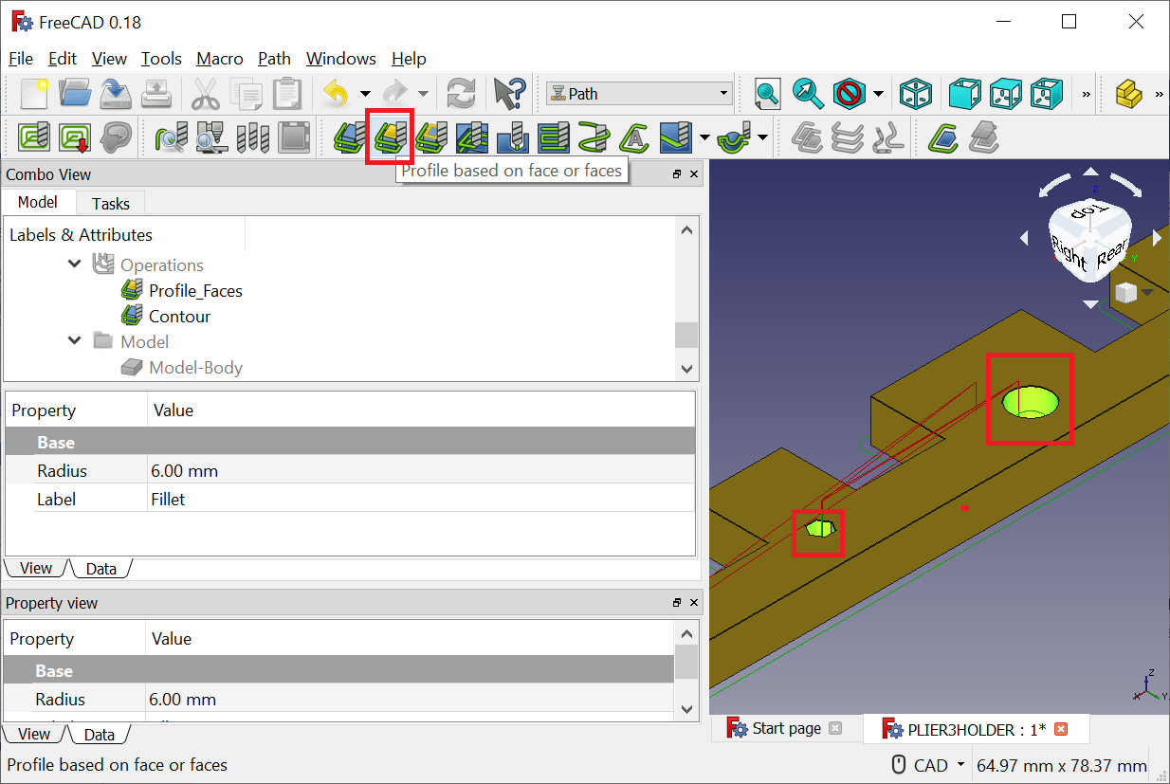This screenshot has width=1170, height=784.
Task: Refresh the document (recompute icon)
Action: point(461,93)
